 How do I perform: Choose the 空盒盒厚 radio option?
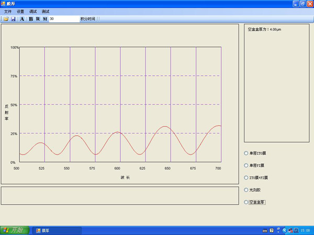click(x=246, y=202)
